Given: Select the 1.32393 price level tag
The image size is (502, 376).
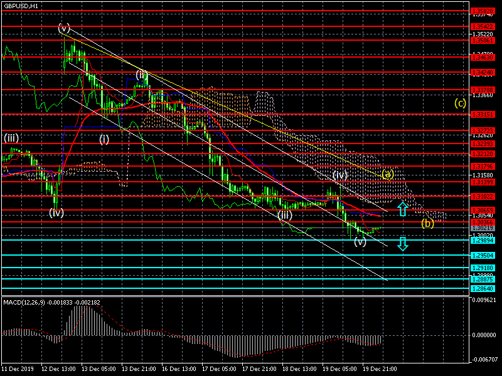Looking at the screenshot, I should point(483,144).
